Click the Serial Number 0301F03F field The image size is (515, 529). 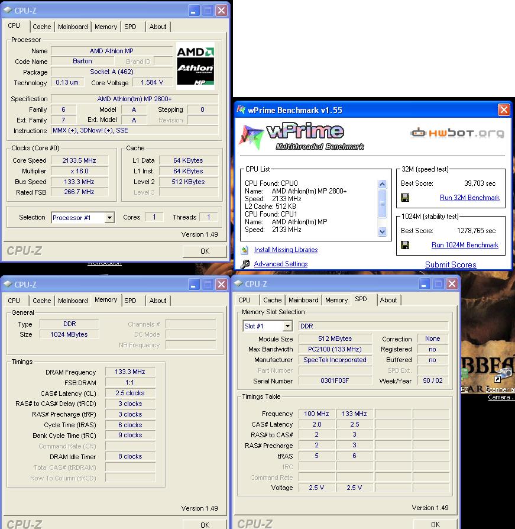(x=335, y=381)
